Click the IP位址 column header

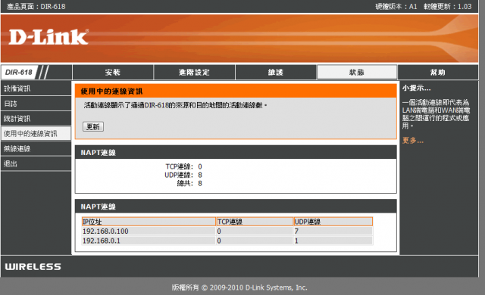[149, 222]
